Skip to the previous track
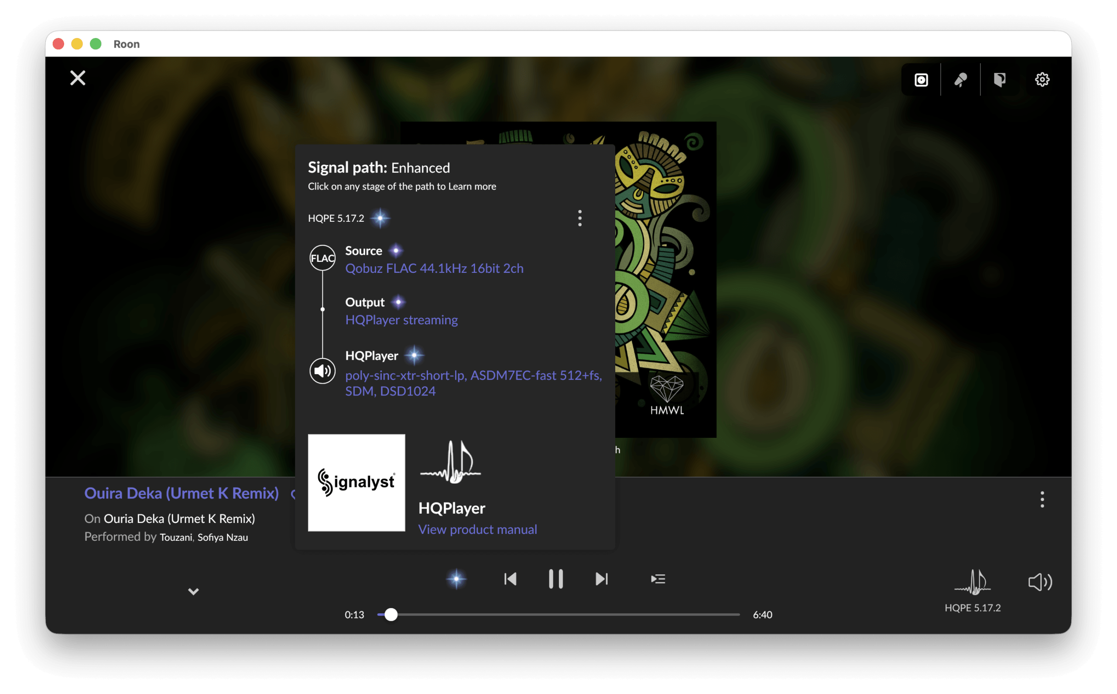This screenshot has height=694, width=1117. (510, 579)
